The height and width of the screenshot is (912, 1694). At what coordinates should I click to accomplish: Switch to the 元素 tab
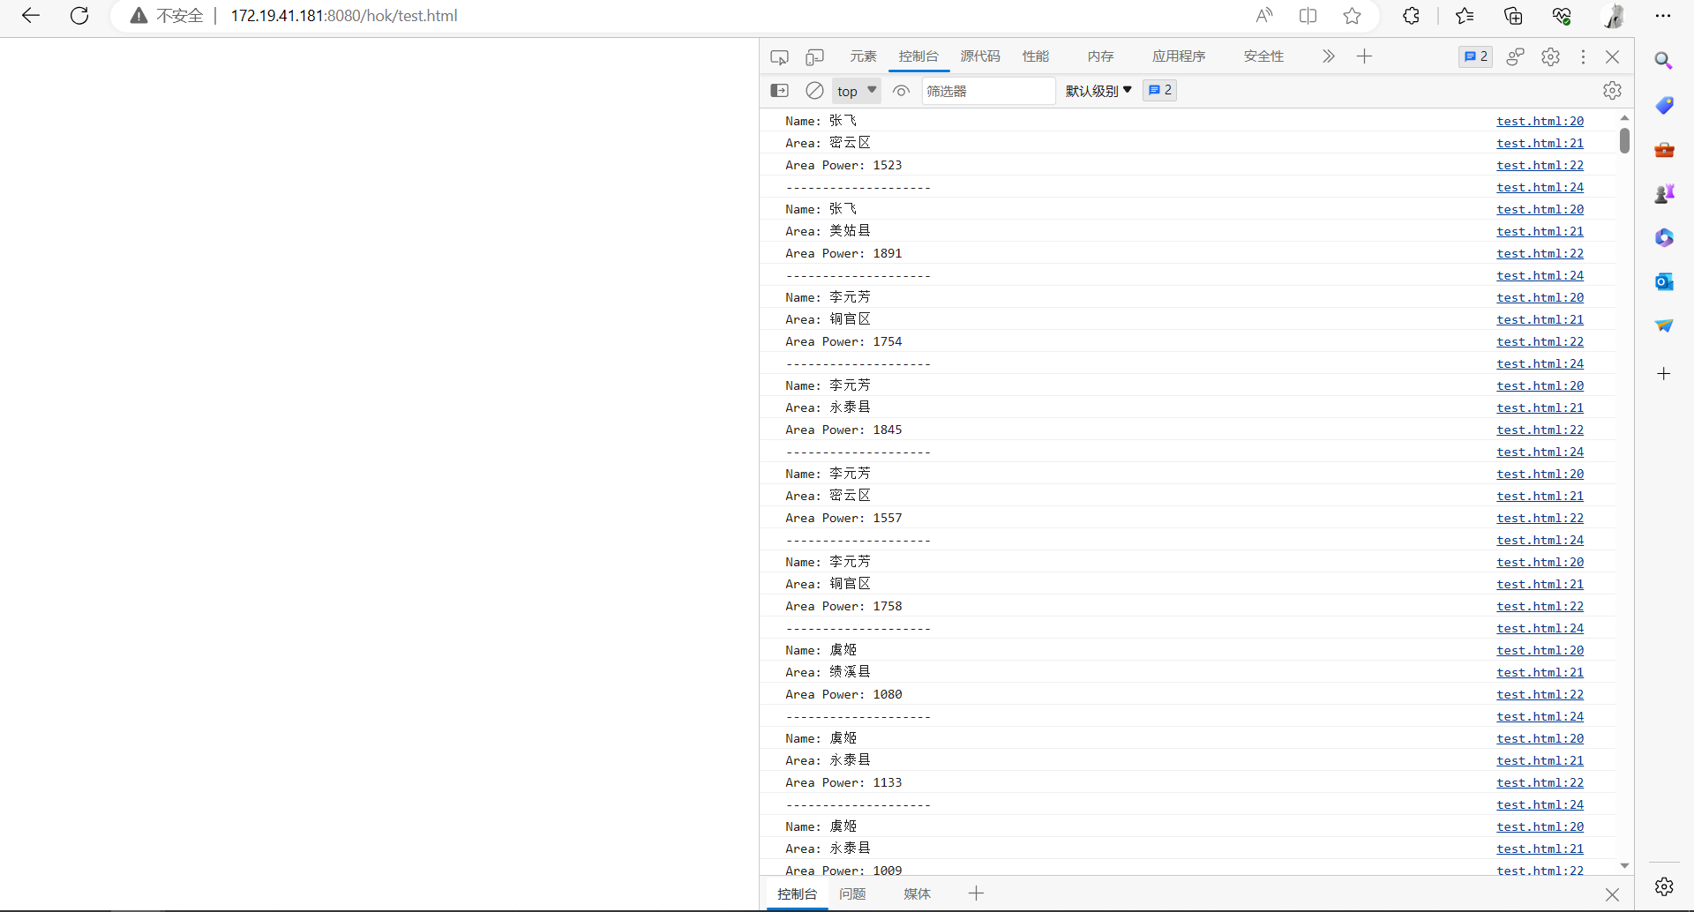pyautogui.click(x=863, y=57)
